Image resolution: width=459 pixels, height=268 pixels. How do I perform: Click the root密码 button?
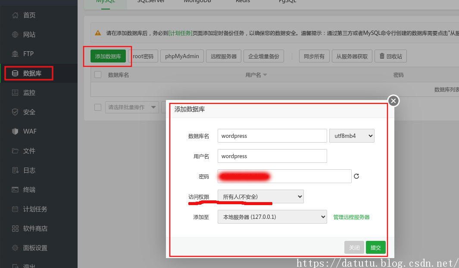[143, 56]
